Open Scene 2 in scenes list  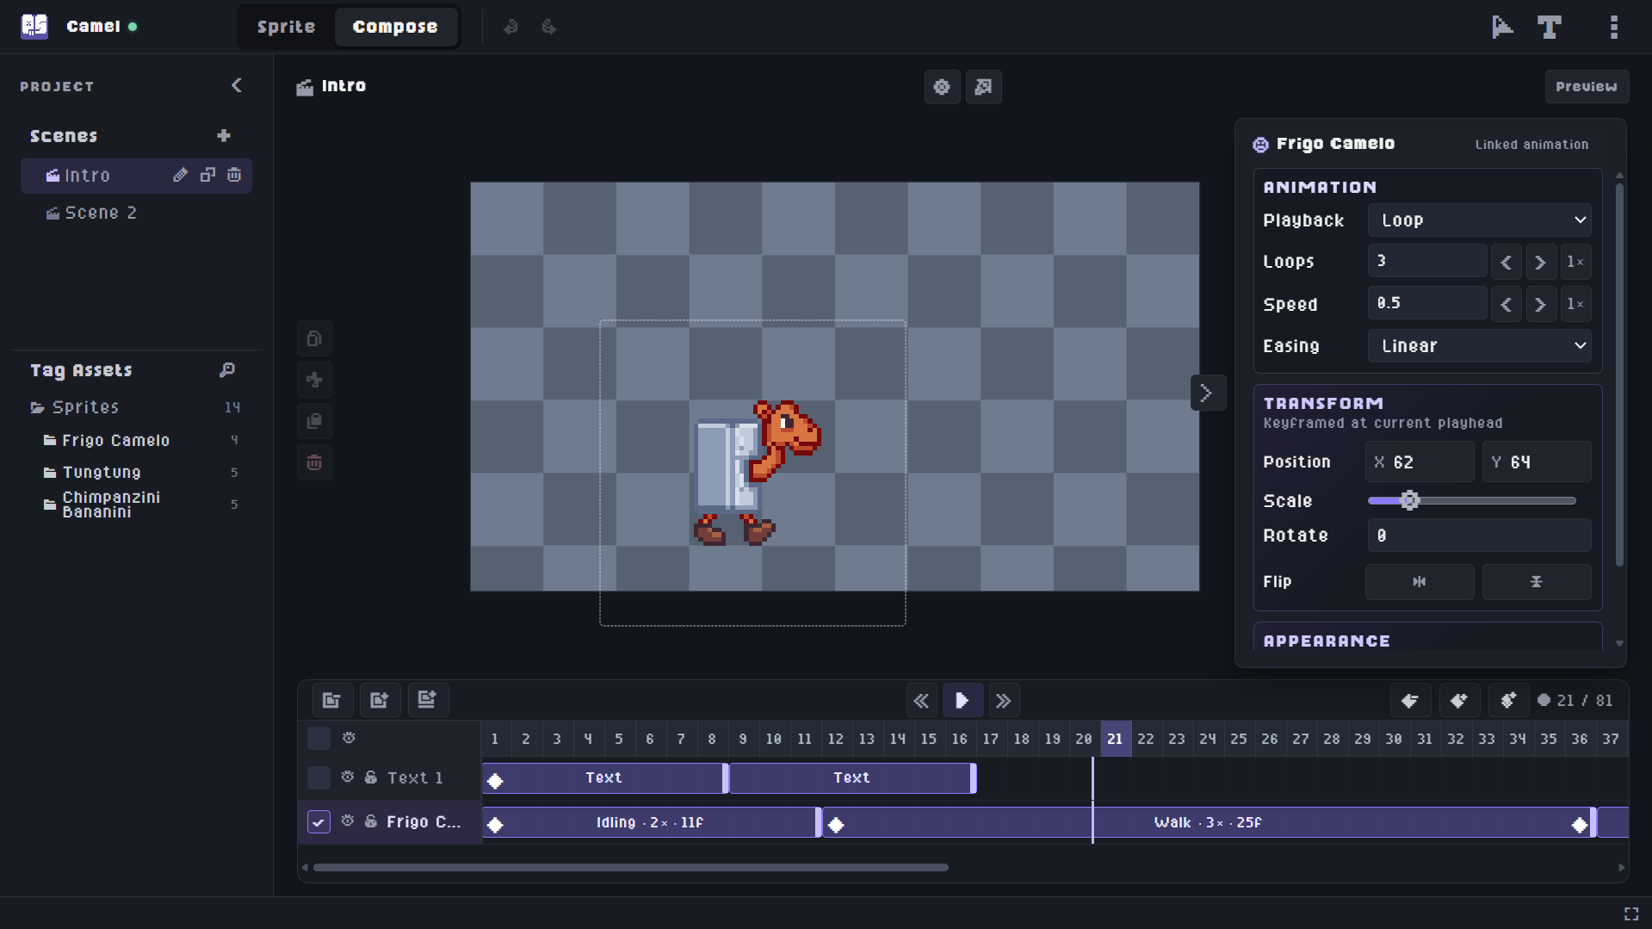136,213
